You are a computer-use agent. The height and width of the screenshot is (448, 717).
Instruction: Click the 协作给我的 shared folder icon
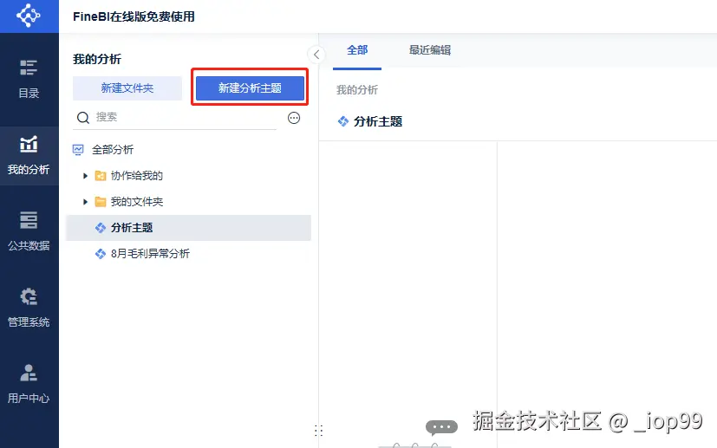point(101,176)
